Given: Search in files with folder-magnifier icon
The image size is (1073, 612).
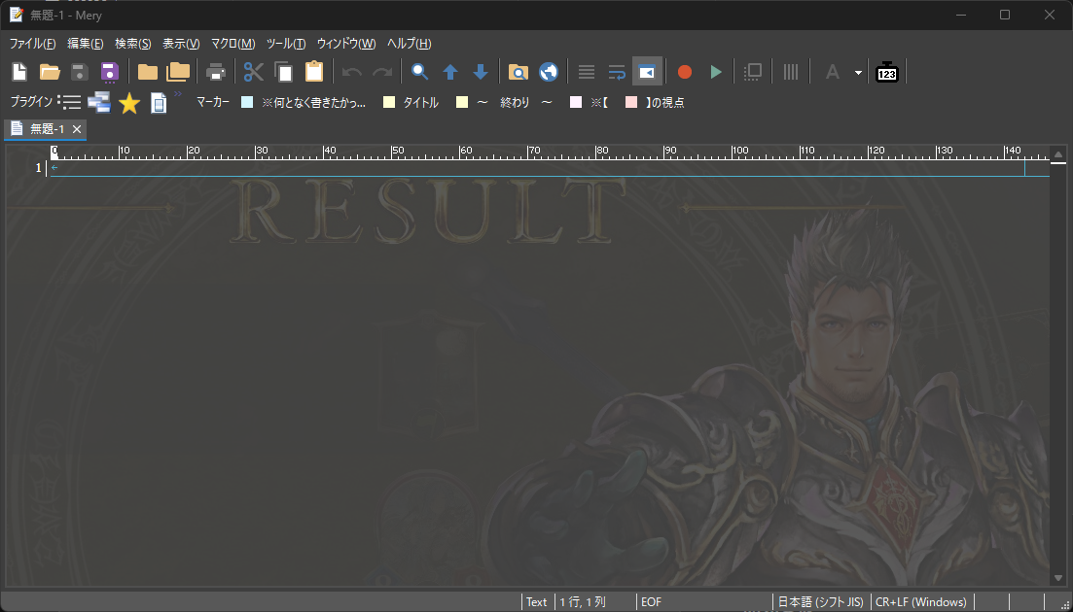Looking at the screenshot, I should (519, 72).
